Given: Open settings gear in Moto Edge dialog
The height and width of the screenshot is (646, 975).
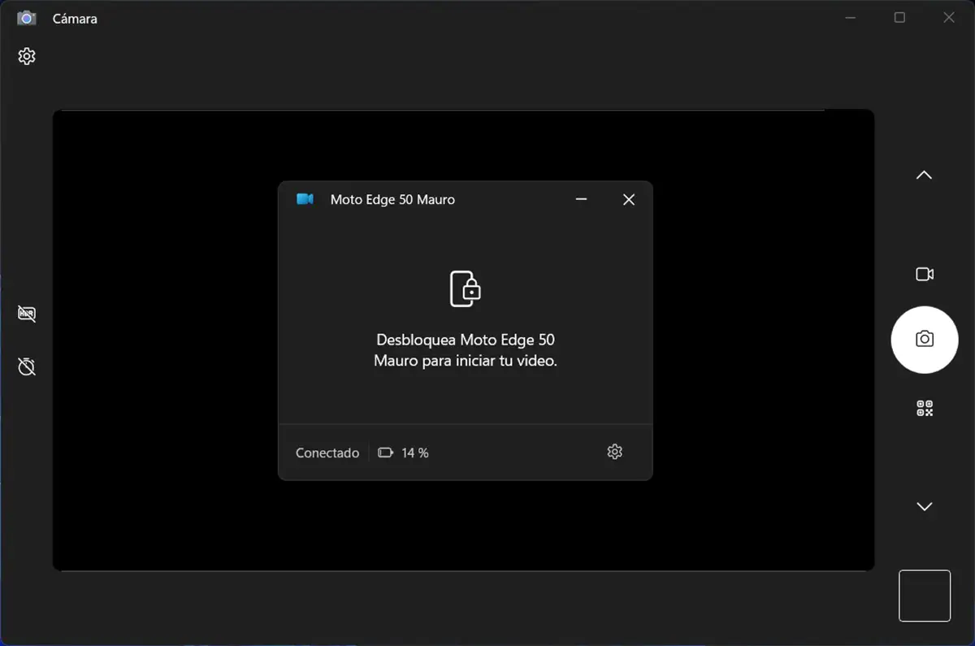Looking at the screenshot, I should point(615,452).
